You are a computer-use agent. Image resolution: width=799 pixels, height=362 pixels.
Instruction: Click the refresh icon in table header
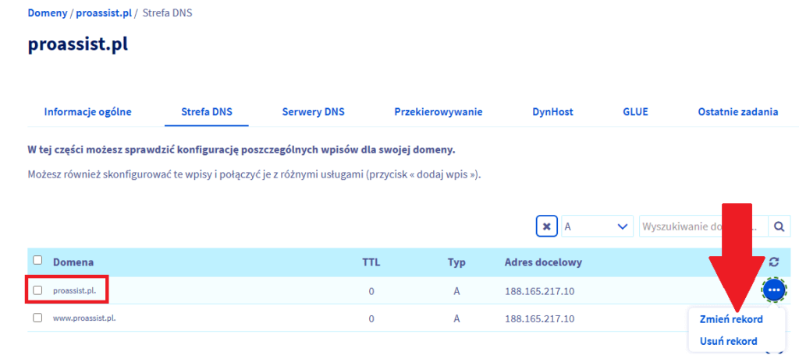(x=773, y=262)
